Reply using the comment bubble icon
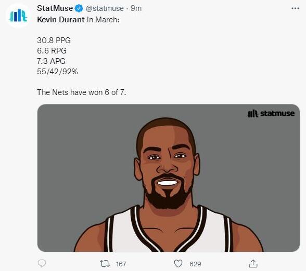Screen dimensions: 306x271 (x=42, y=264)
